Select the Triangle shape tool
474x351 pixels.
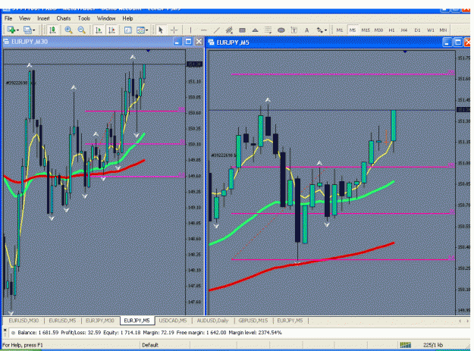(255, 30)
